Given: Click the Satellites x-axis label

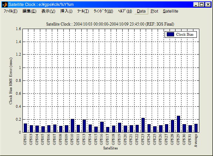Looking at the screenshot, I should 110,148.
